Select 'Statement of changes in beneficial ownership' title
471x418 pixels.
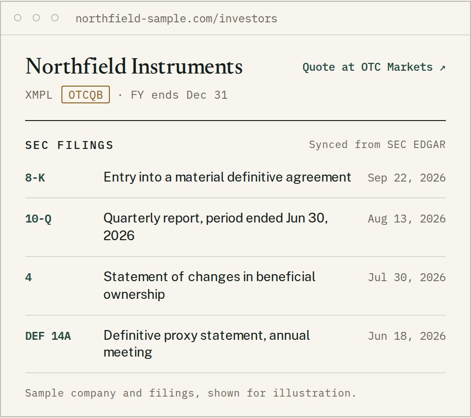click(x=209, y=285)
